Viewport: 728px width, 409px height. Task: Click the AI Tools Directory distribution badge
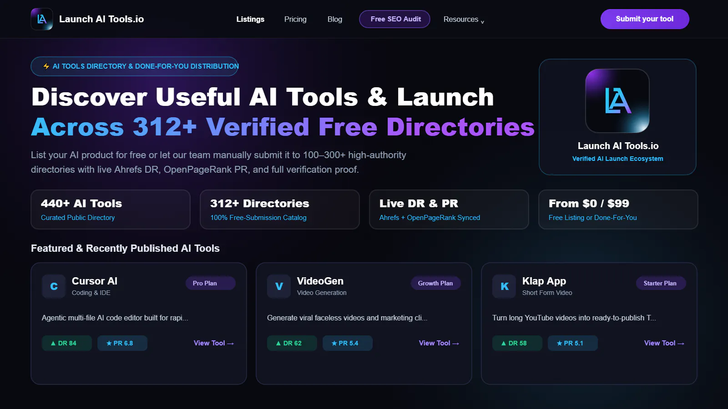coord(135,66)
